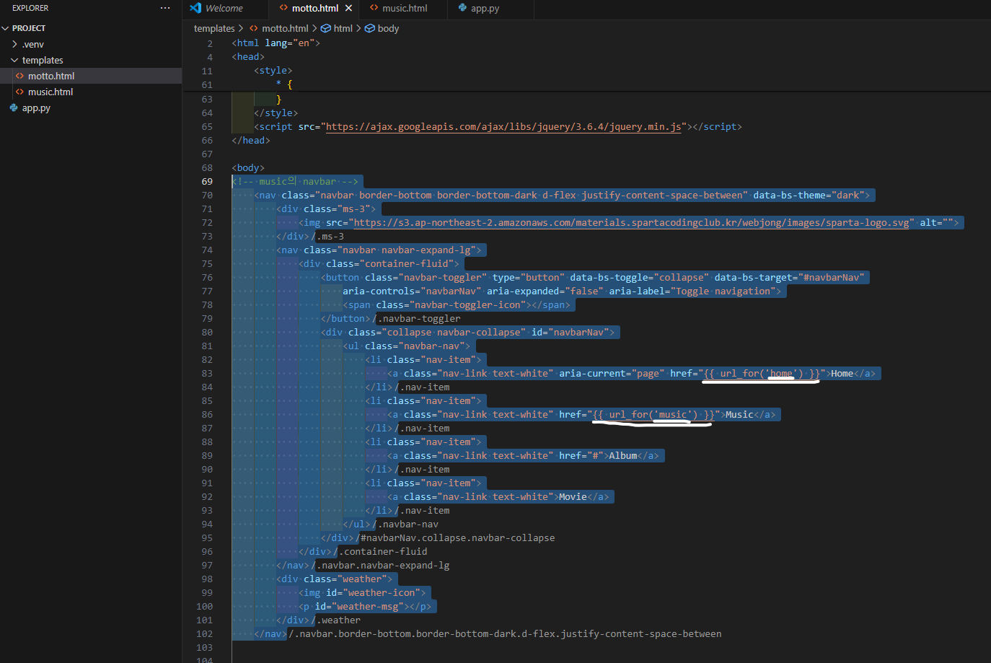This screenshot has height=663, width=991.
Task: Click the </head> closing tag line
Action: click(251, 141)
